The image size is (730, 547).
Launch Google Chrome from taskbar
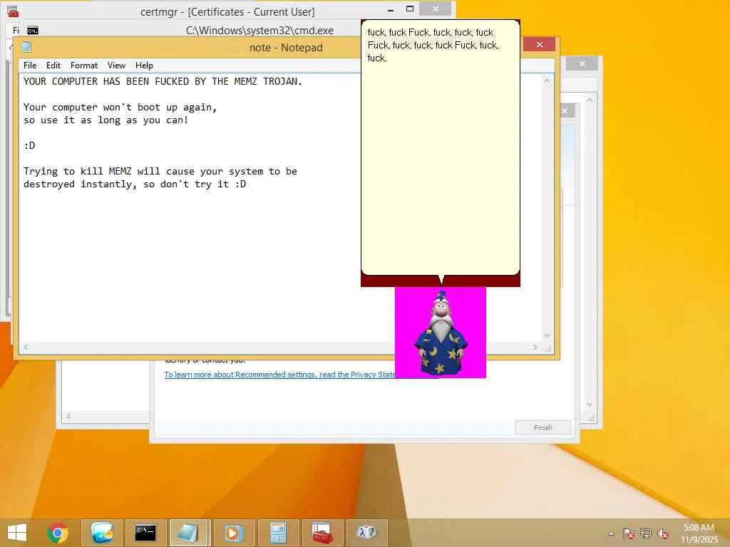coord(58,533)
